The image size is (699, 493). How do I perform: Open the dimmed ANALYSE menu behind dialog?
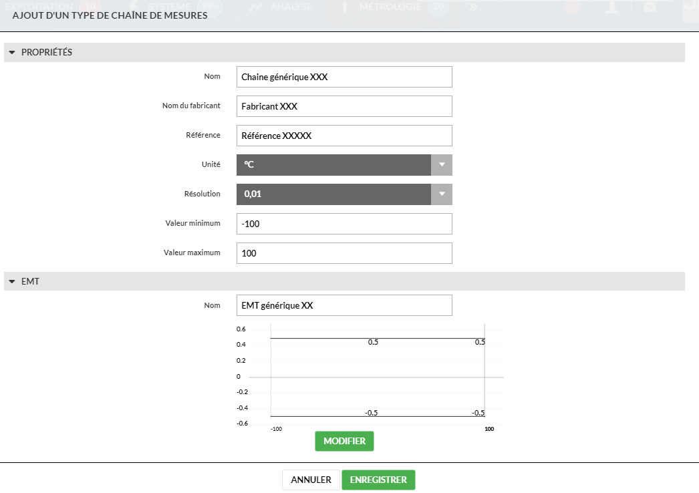[x=291, y=7]
